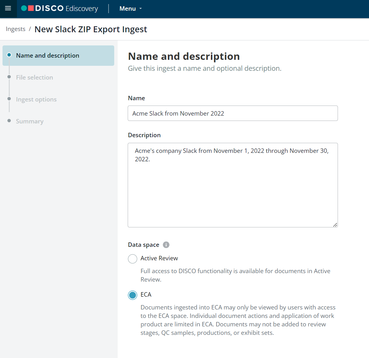Go to the Summary step
Screen dimensions: 369x358
[29, 121]
